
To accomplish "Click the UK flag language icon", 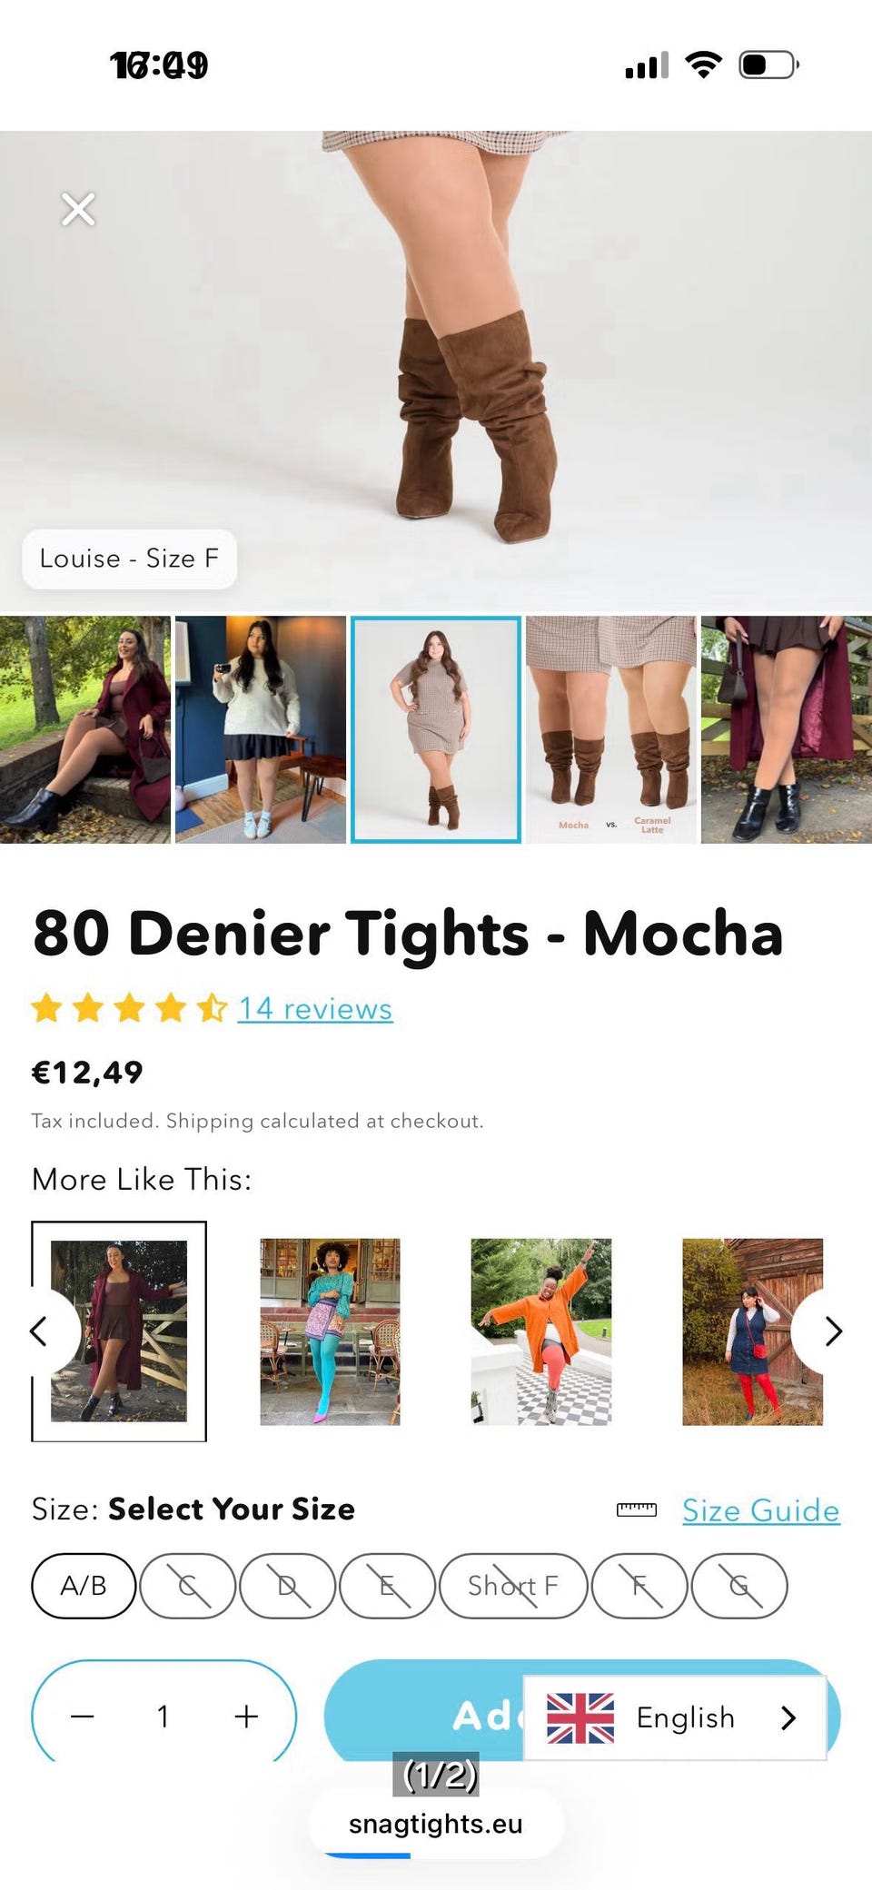I will point(580,1717).
